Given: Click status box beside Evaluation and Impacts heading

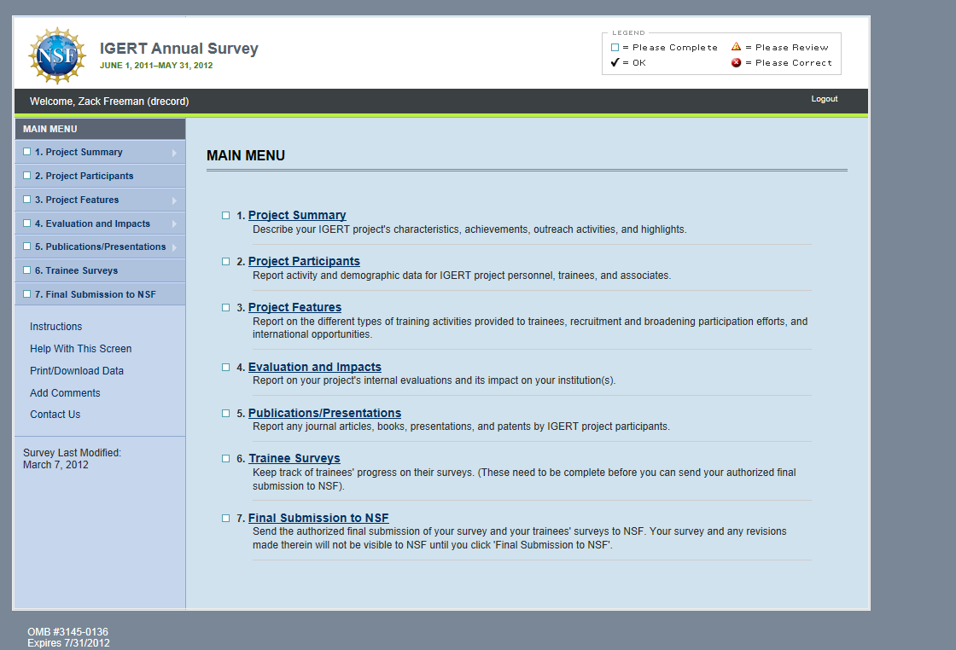Looking at the screenshot, I should pyautogui.click(x=225, y=368).
